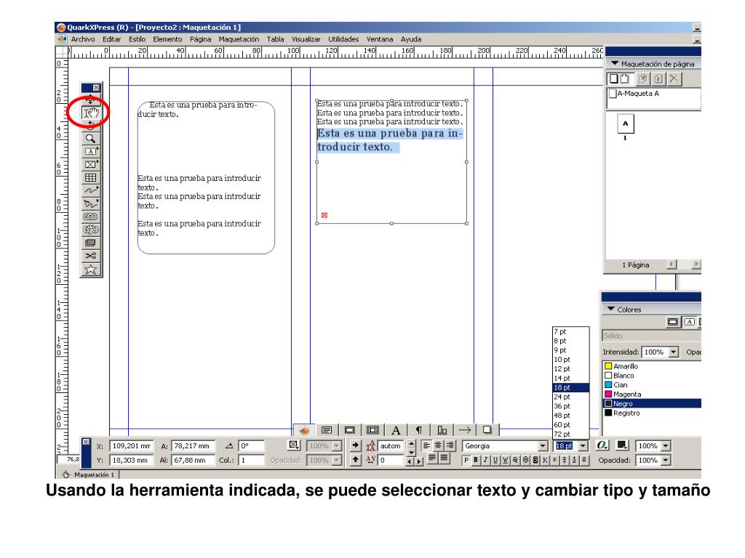The width and height of the screenshot is (745, 558).
Task: Choose 36 pt from the size list
Action: pyautogui.click(x=570, y=406)
